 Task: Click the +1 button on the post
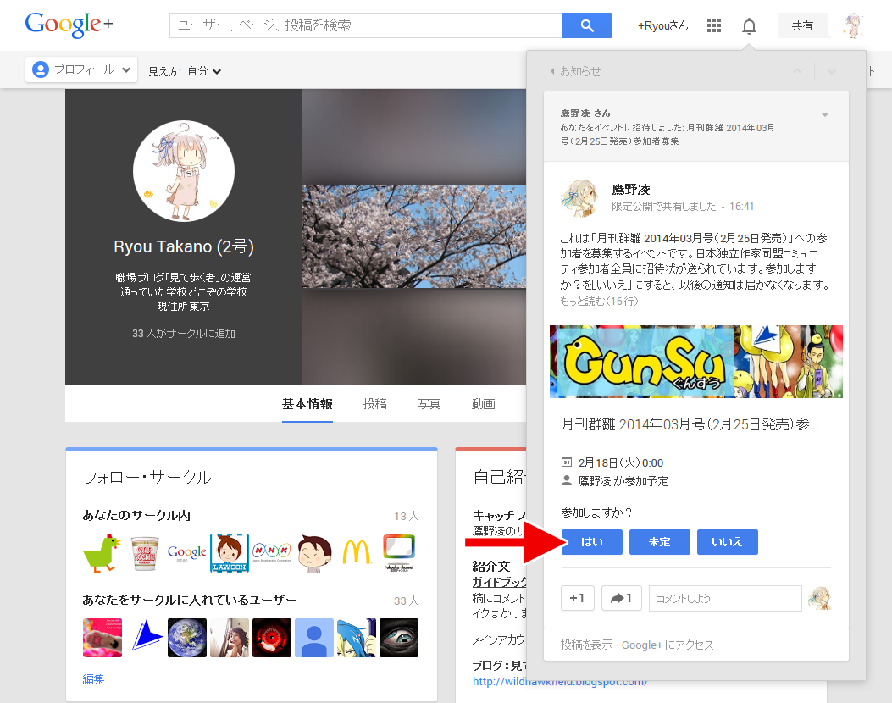578,598
